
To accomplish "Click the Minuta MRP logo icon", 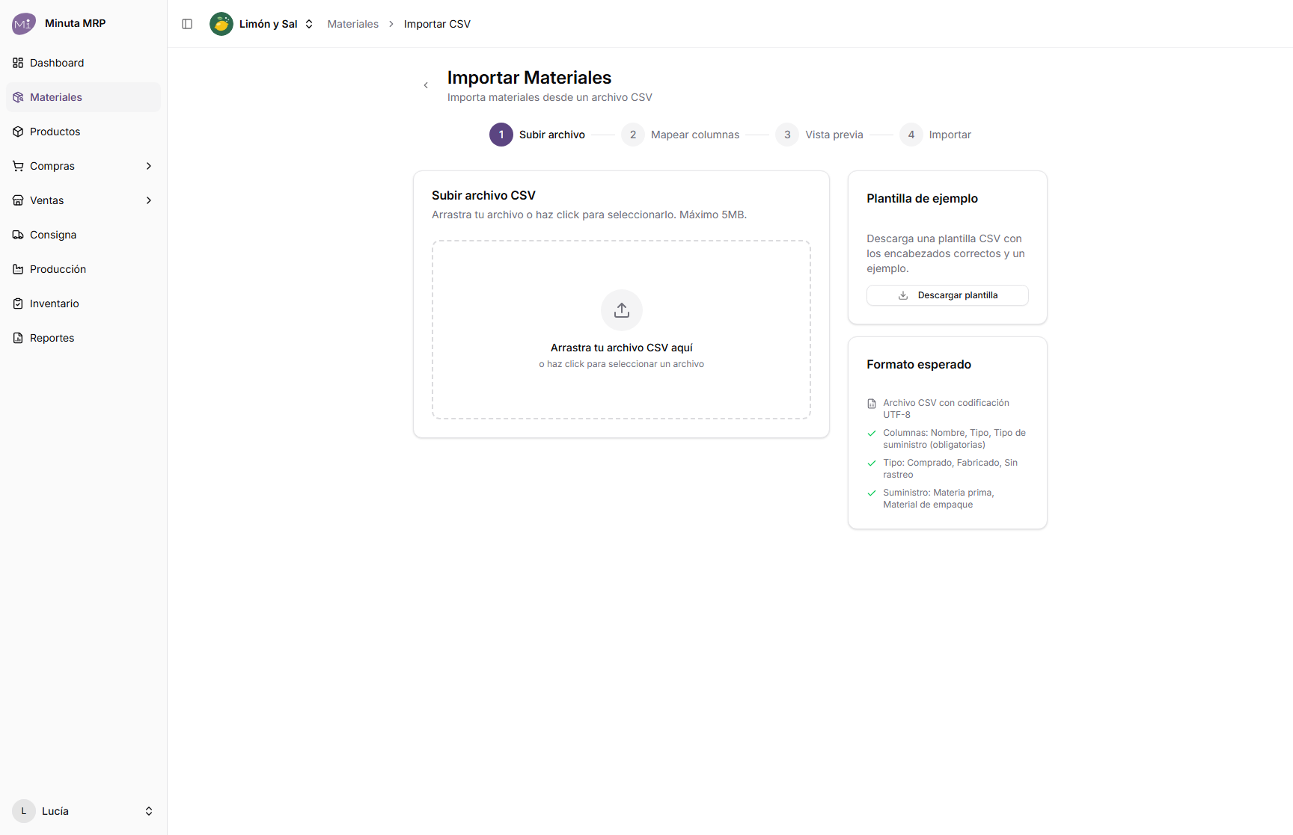I will [24, 24].
